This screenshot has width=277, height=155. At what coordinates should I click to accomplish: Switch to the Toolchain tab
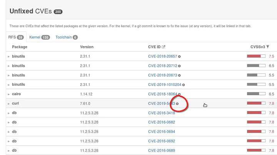point(67,37)
